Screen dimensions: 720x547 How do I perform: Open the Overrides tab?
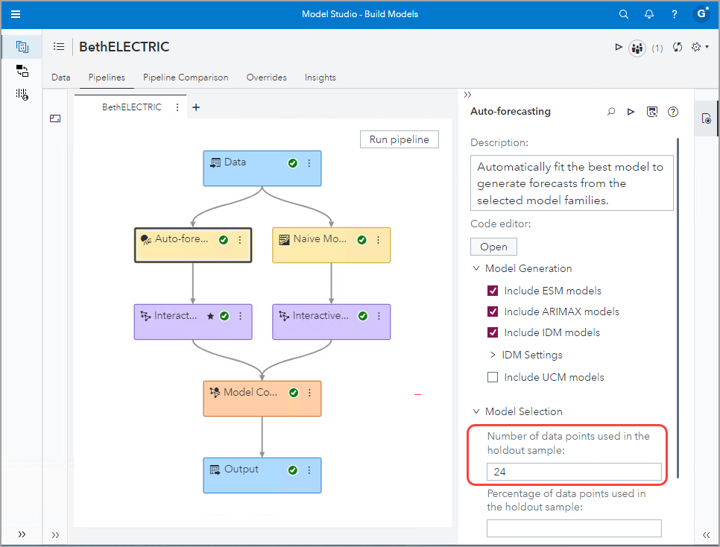click(x=266, y=78)
